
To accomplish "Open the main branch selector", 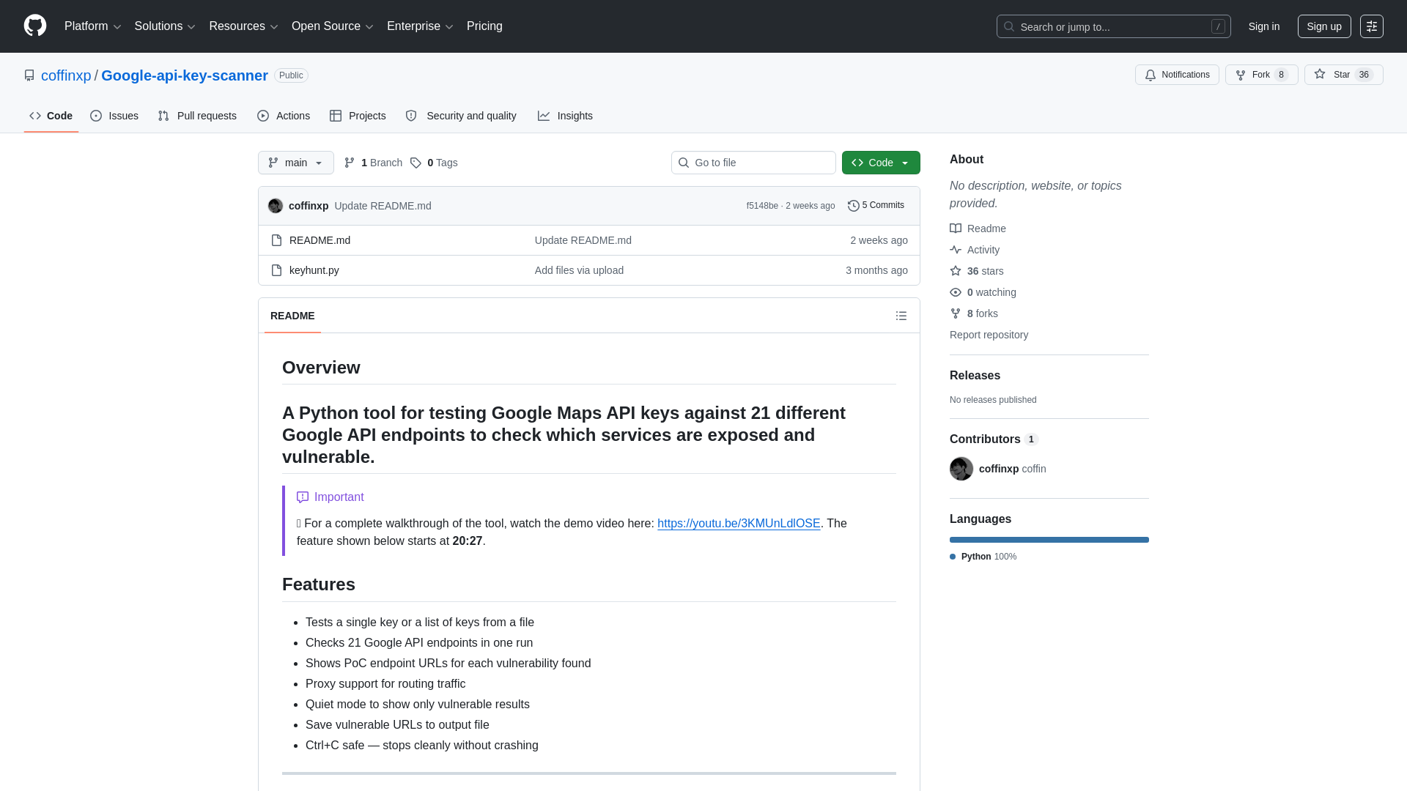I will click(296, 163).
